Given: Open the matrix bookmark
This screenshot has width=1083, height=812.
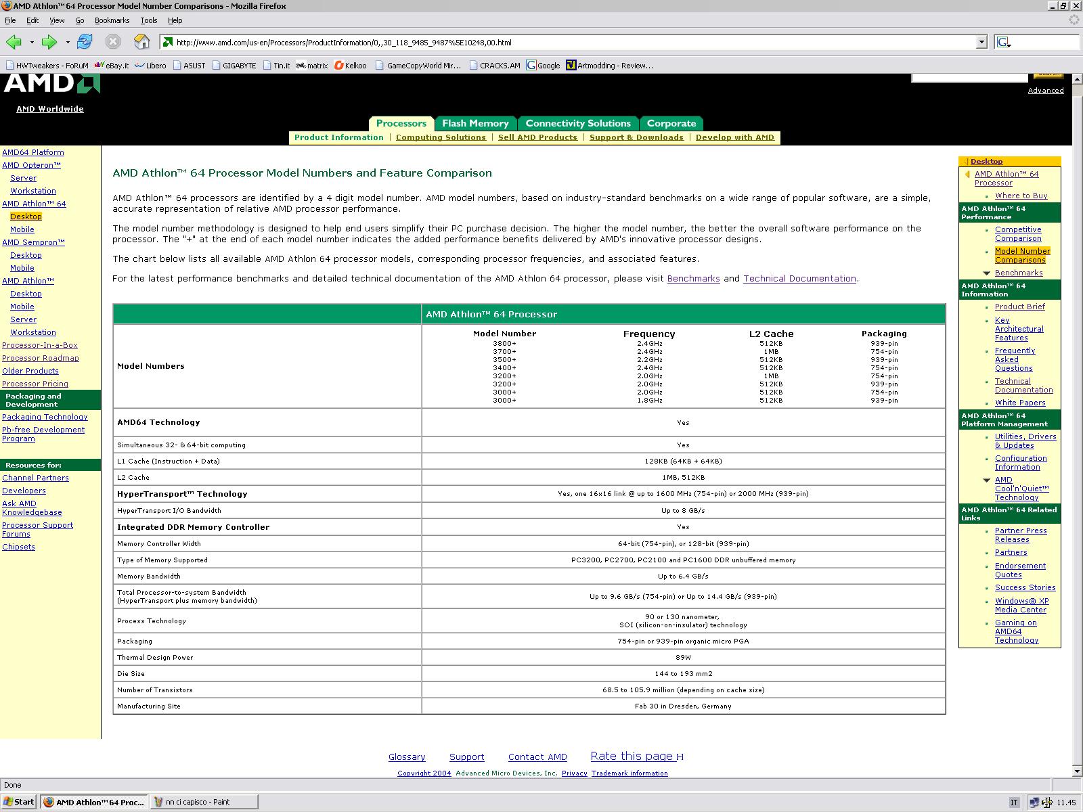Looking at the screenshot, I should tap(312, 66).
